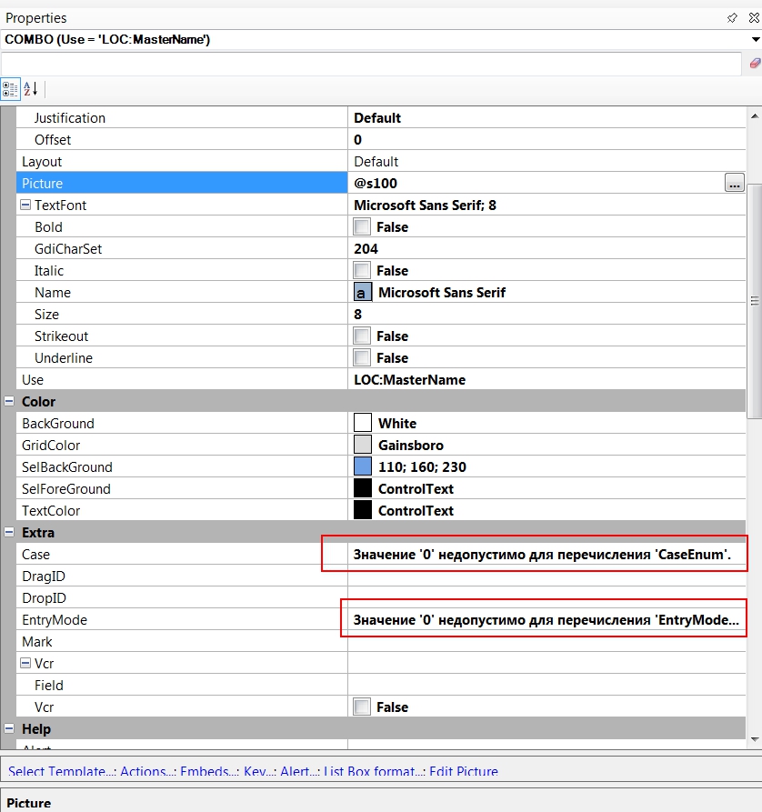Collapse the Color category
The width and height of the screenshot is (762, 812).
click(x=9, y=402)
